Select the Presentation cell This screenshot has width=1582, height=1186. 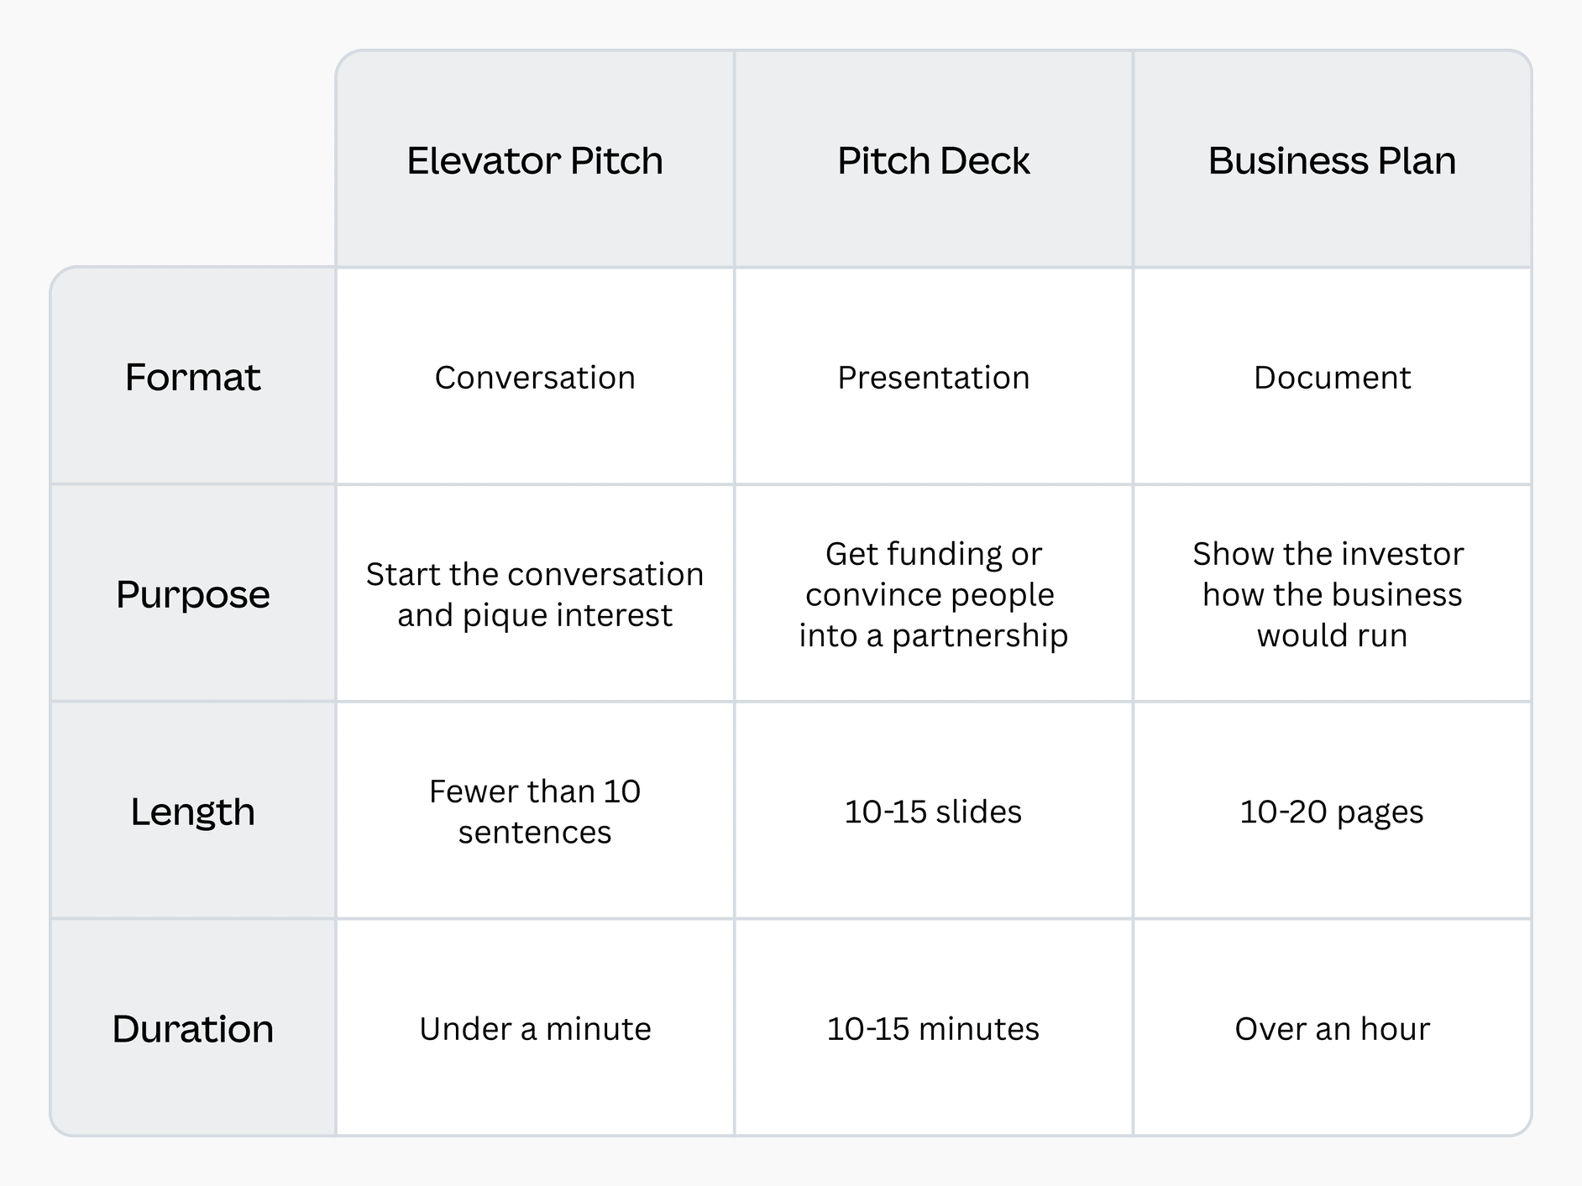point(933,377)
